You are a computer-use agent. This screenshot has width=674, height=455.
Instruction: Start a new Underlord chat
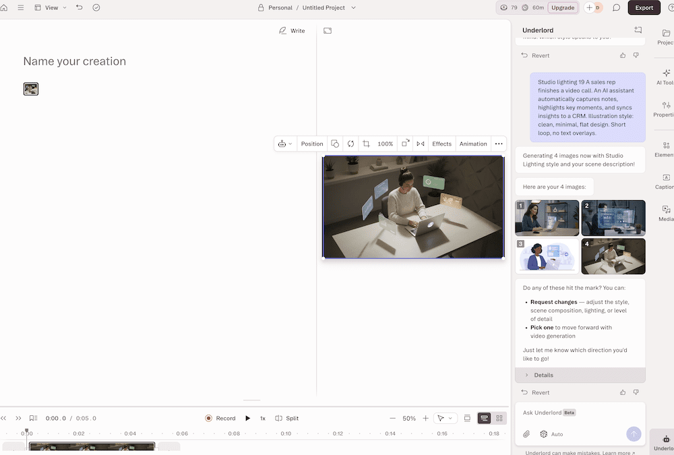(638, 30)
